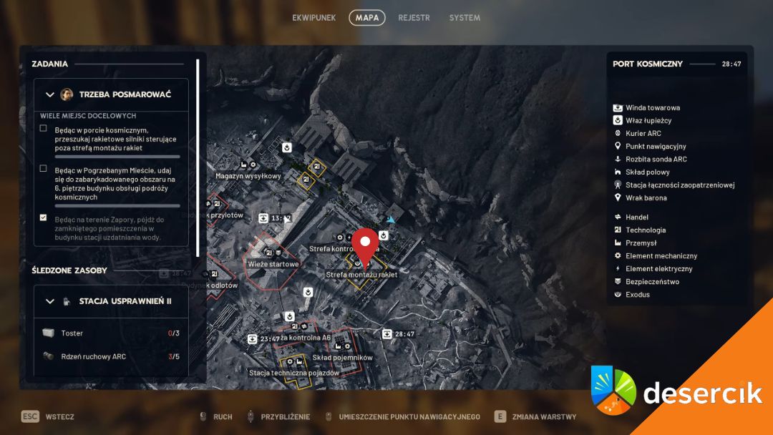Click the Właz łupieżcy legend icon
Viewport: 773px width, 435px height.
pos(618,121)
